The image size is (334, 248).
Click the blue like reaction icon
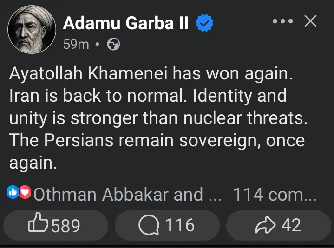12,192
